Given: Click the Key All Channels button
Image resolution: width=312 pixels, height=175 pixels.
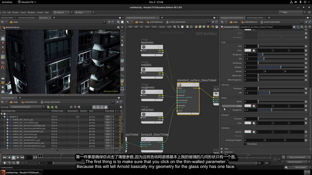Looking at the screenshot, I should 295,162.
